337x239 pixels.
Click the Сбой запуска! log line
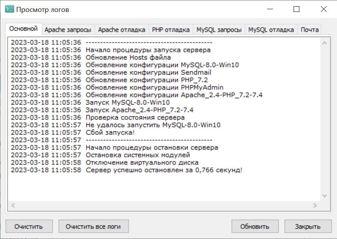click(x=110, y=132)
